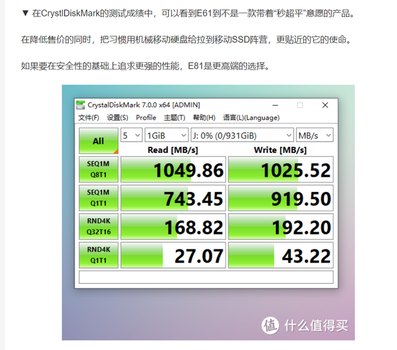This screenshot has width=397, height=350.
Task: Click the 1025.52 sequential write result
Action: (x=281, y=169)
